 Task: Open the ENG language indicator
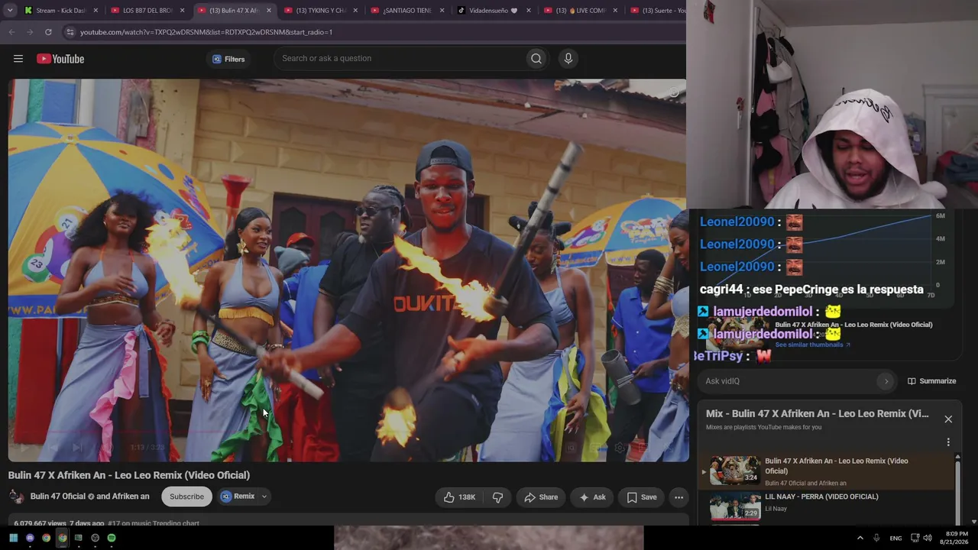(x=895, y=538)
